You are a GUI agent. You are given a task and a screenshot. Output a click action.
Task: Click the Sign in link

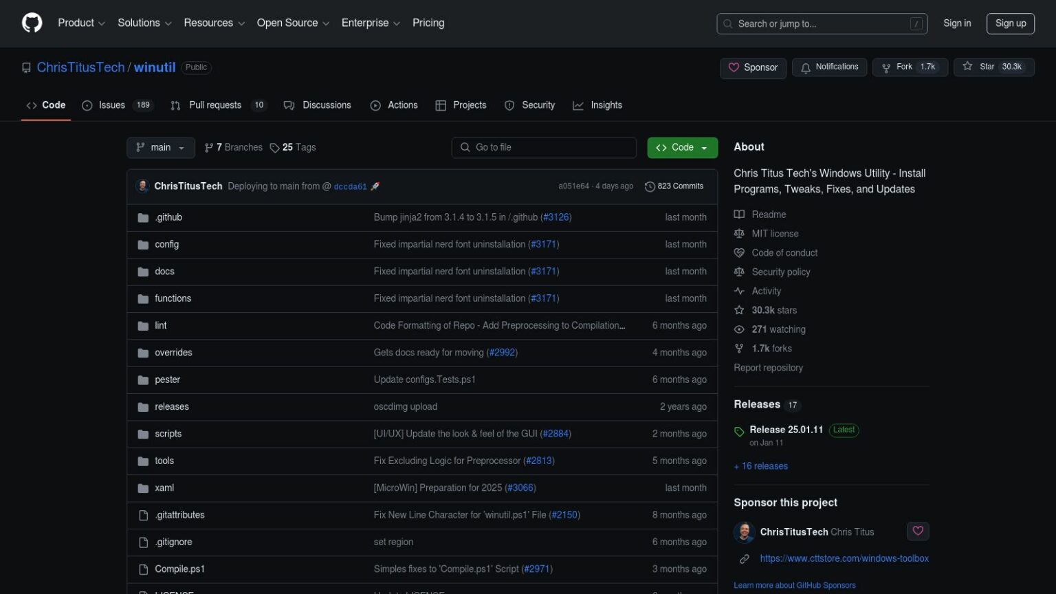click(x=957, y=23)
